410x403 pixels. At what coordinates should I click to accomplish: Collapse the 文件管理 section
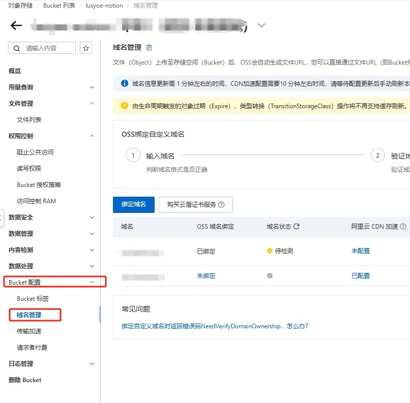pyautogui.click(x=92, y=104)
